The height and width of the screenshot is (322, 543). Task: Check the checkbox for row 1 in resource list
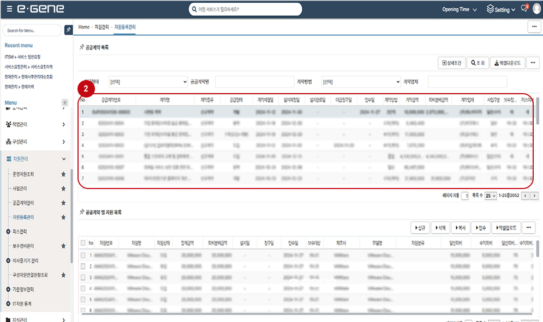83,255
